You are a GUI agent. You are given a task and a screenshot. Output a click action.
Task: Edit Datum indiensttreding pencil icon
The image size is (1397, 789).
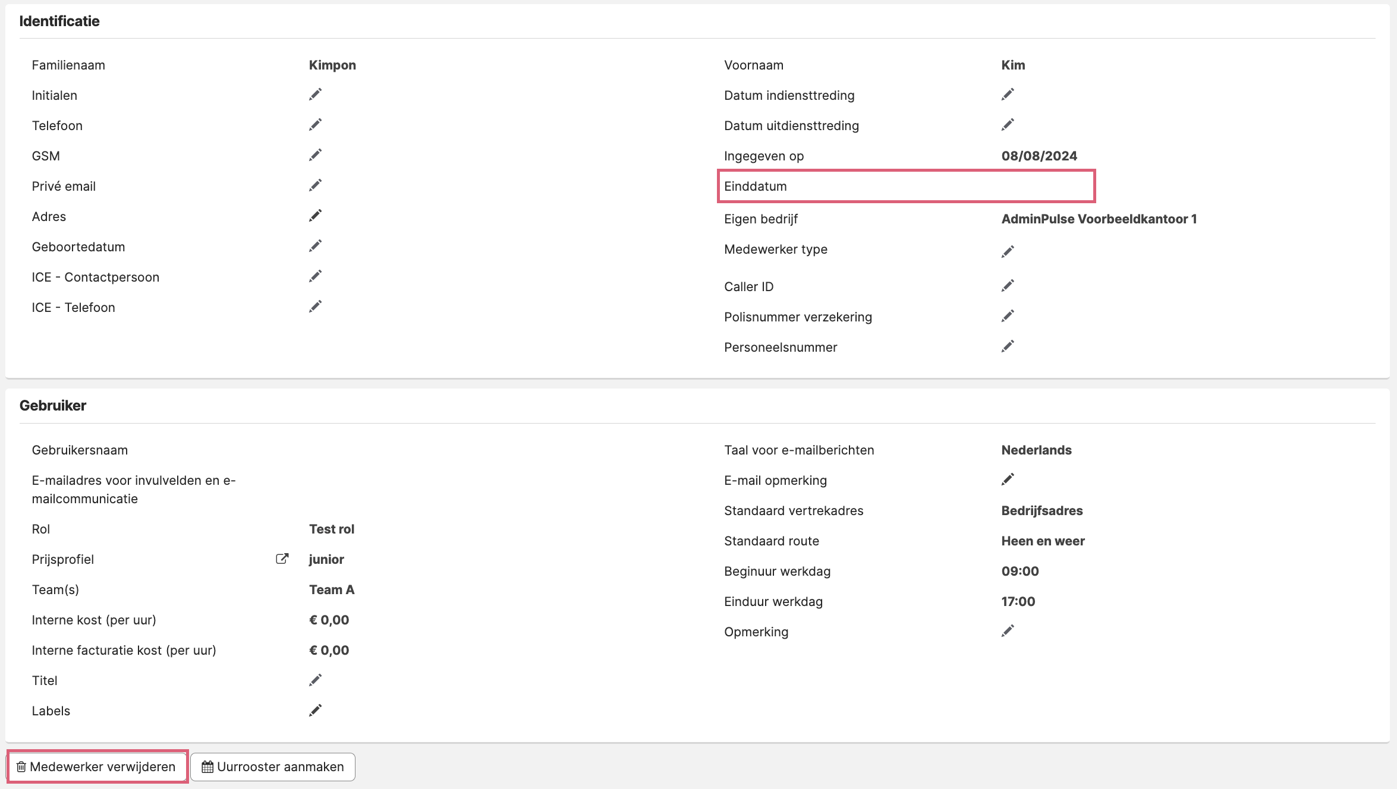[1008, 94]
